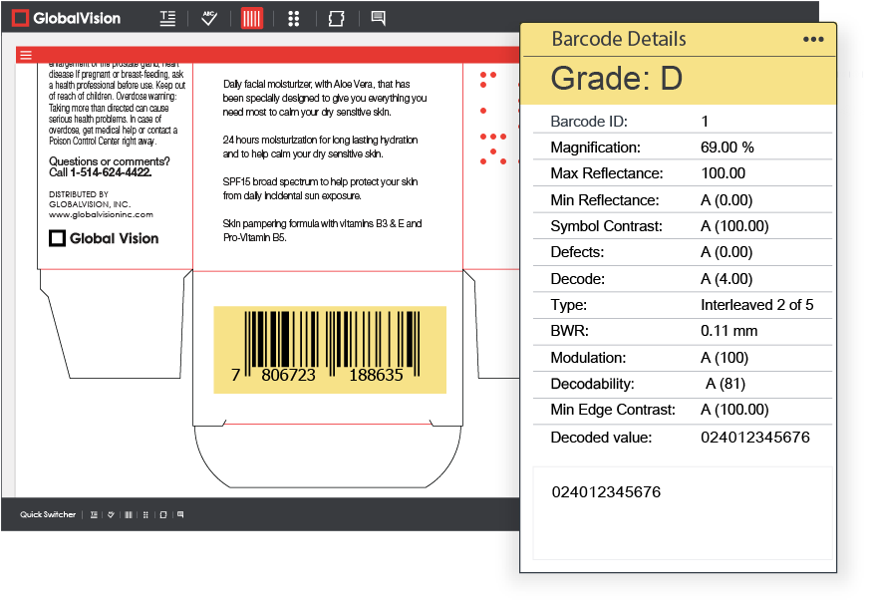Expand the hamburger menu on red bar
871x600 pixels.
pyautogui.click(x=26, y=55)
